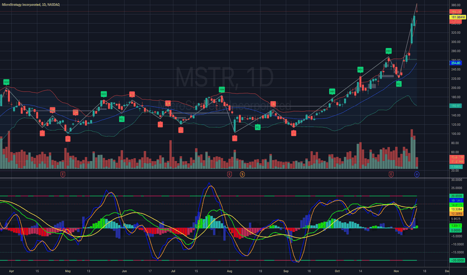Viewport: 467px width, 275px height.
Task: Click the 300.00 price axis value
Action: [x=455, y=42]
